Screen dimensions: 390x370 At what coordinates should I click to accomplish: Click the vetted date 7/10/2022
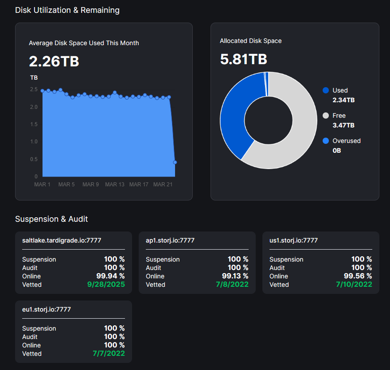(354, 285)
